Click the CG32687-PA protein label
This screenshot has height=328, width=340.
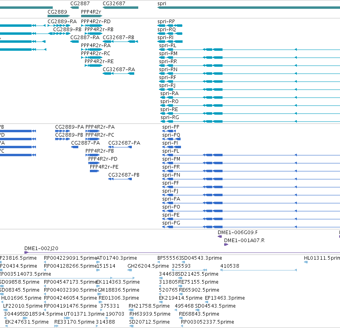(124, 143)
